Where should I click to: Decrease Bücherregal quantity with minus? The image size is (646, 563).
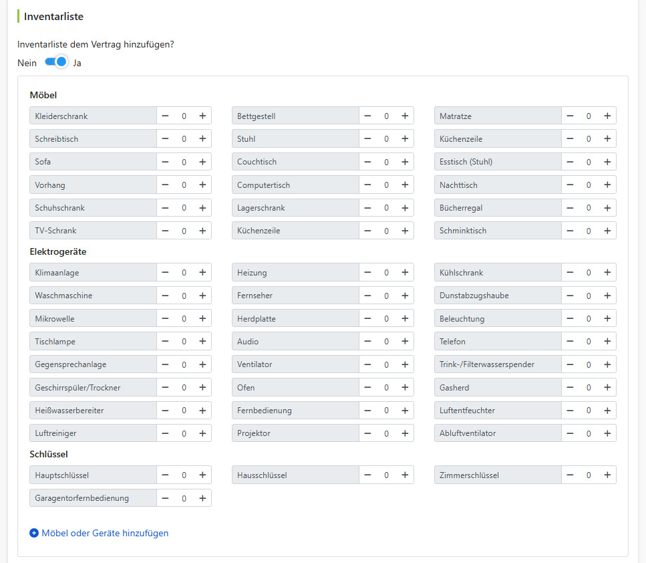570,208
